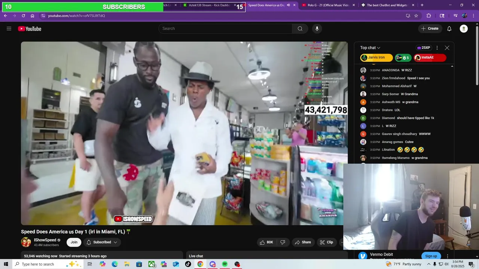Click the Windows taskbar search box
This screenshot has width=479, height=269.
48,264
